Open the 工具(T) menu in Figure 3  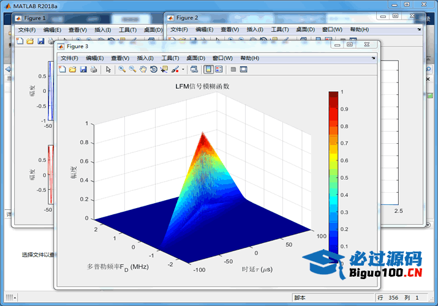(170, 58)
